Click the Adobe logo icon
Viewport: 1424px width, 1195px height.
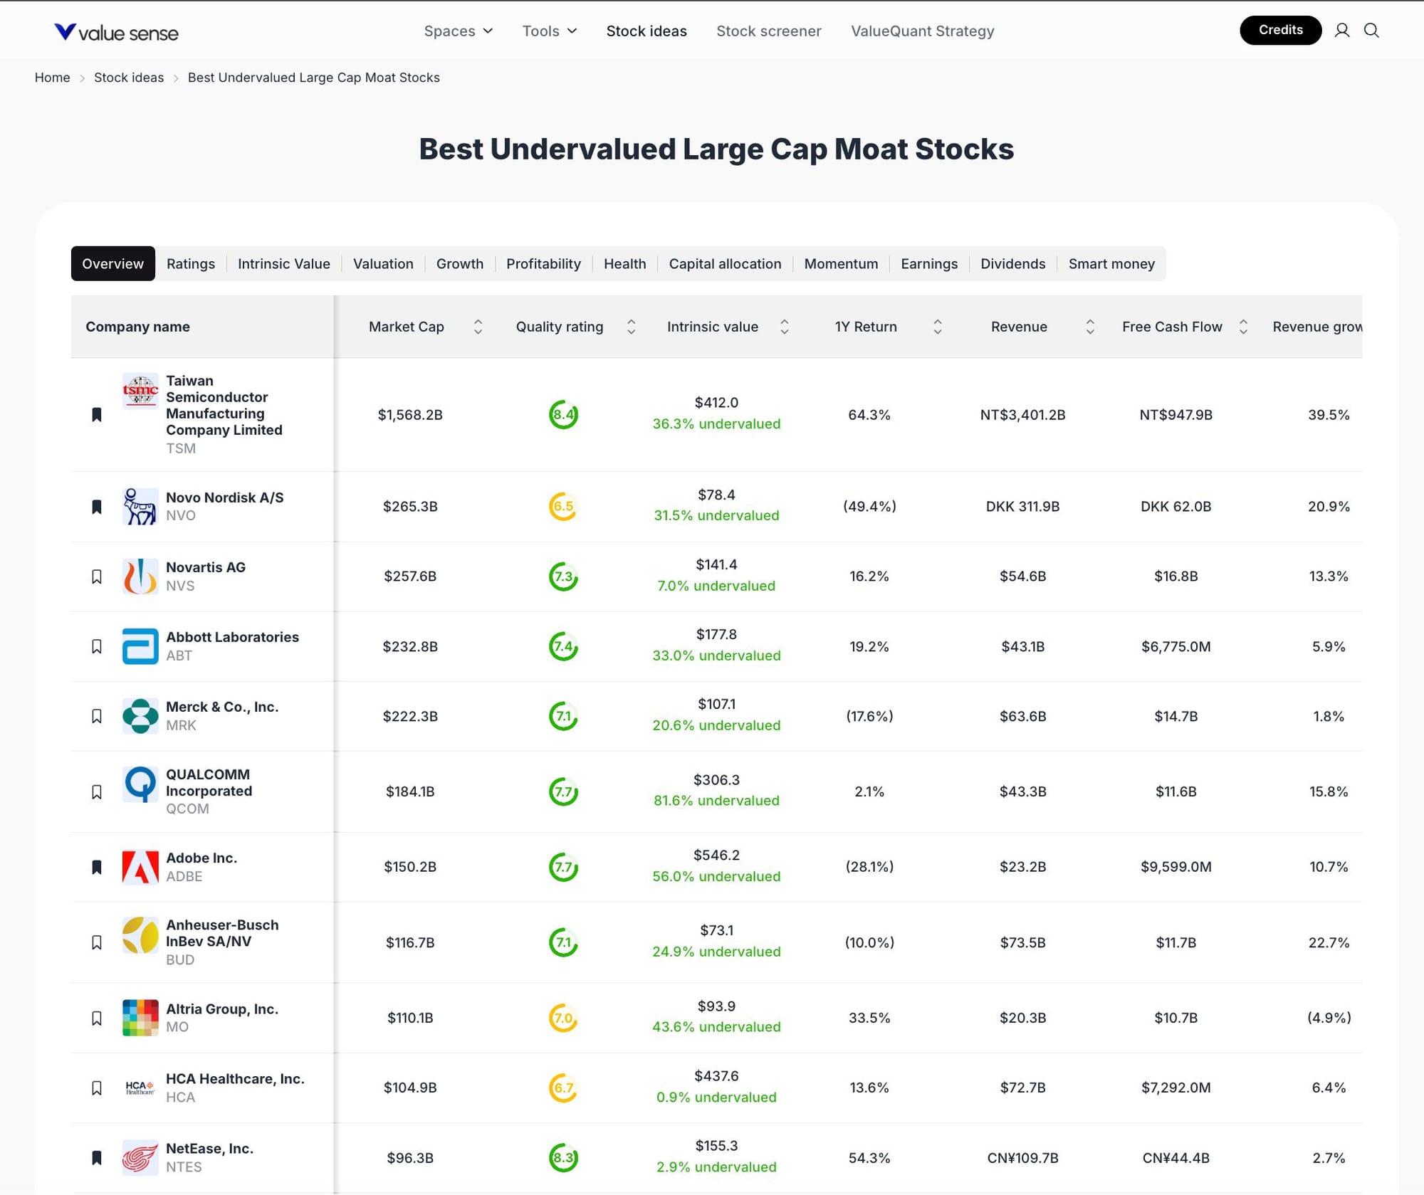140,867
